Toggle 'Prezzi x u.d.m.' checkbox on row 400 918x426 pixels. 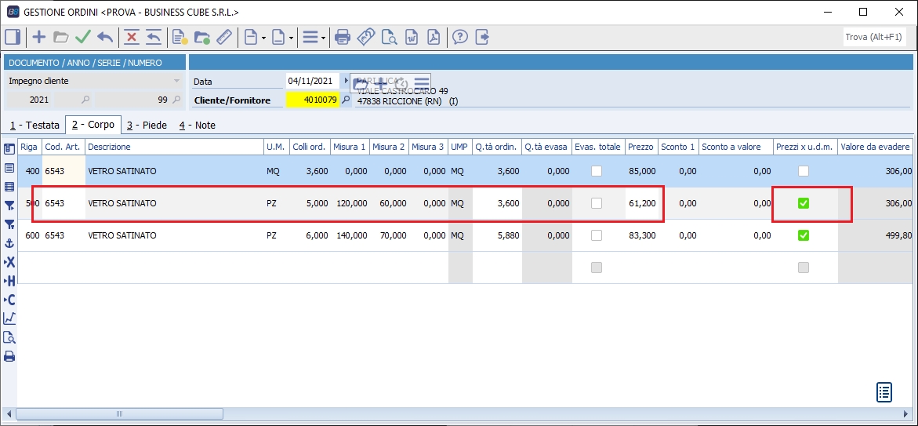pyautogui.click(x=803, y=171)
